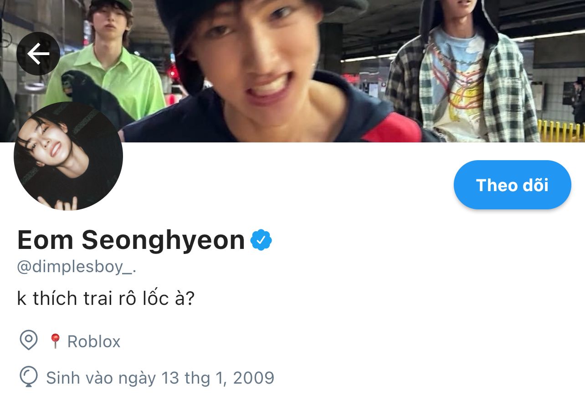
Task: Click the birthday balloon icon
Action: [x=29, y=377]
